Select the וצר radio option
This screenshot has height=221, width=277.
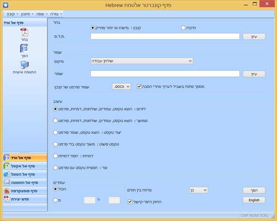pyautogui.click(x=55, y=168)
